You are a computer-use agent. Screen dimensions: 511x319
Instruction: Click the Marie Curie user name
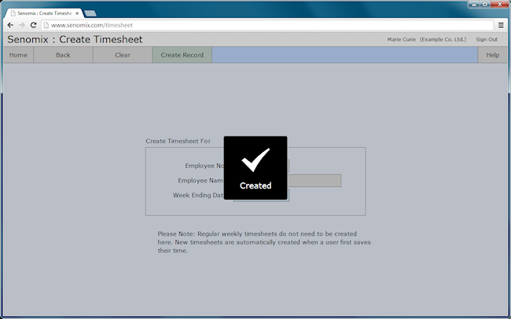402,39
